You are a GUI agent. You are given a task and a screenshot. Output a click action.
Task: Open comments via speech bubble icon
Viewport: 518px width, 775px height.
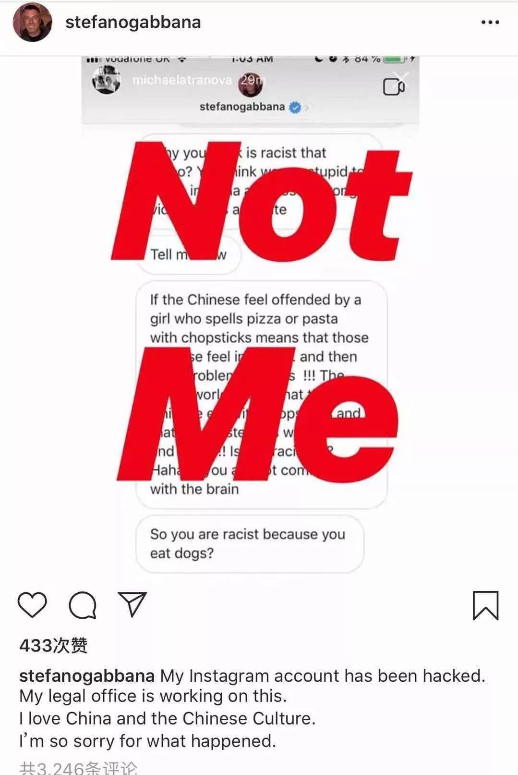pyautogui.click(x=83, y=605)
